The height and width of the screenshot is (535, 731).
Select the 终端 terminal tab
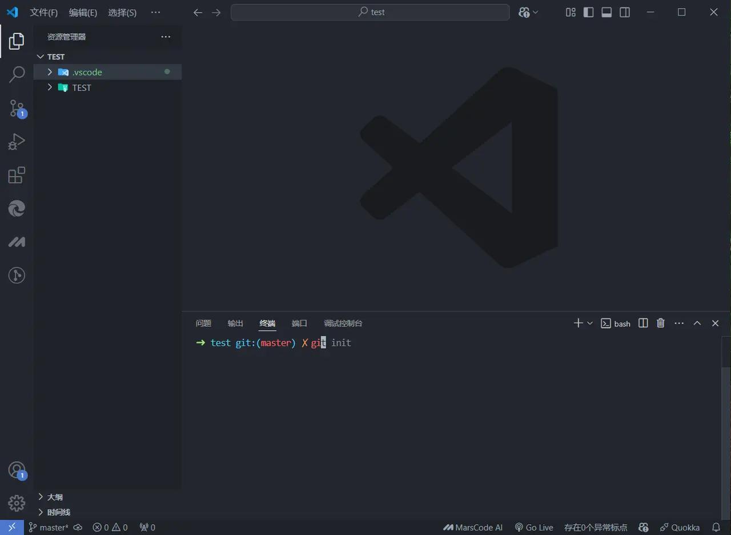pyautogui.click(x=267, y=323)
